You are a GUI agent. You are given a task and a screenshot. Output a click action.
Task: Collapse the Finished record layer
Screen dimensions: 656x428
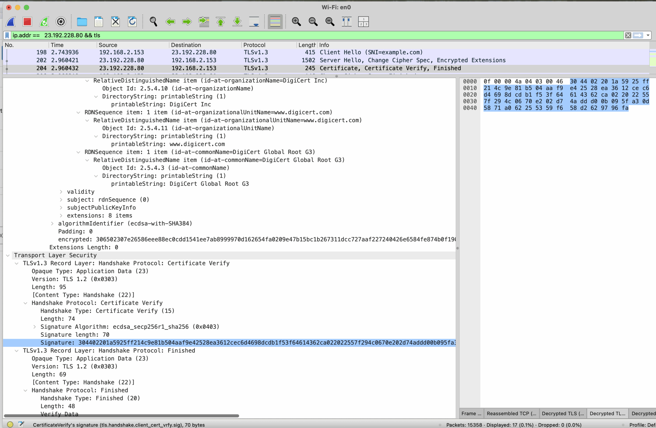click(17, 351)
